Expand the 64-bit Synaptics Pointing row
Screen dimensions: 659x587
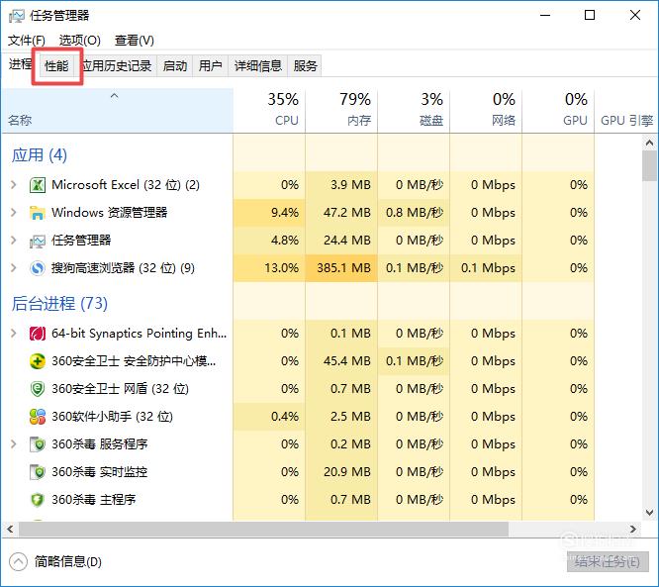pyautogui.click(x=14, y=334)
